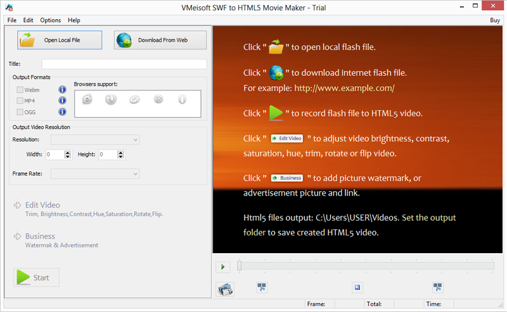
Task: Click the Height number field
Action: [x=108, y=154]
